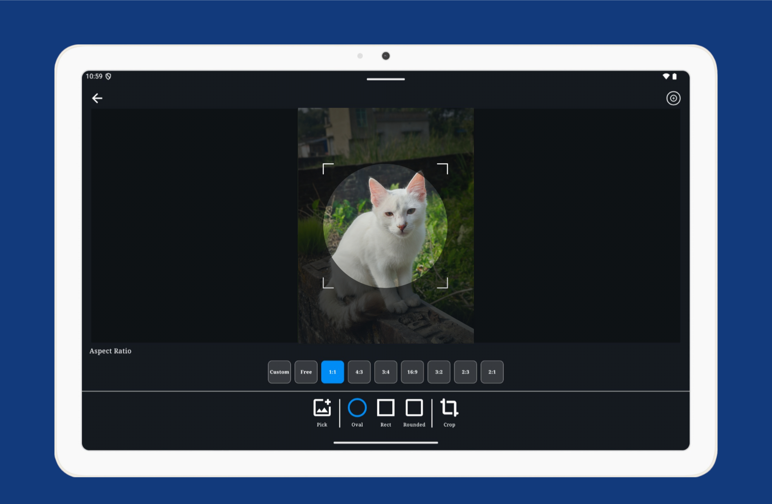Select the 1:1 aspect ratio

pyautogui.click(x=332, y=372)
